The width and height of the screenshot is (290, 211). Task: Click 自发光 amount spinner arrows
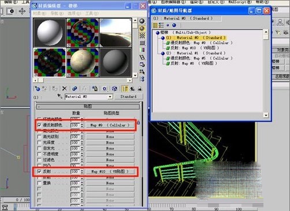coord(82,148)
